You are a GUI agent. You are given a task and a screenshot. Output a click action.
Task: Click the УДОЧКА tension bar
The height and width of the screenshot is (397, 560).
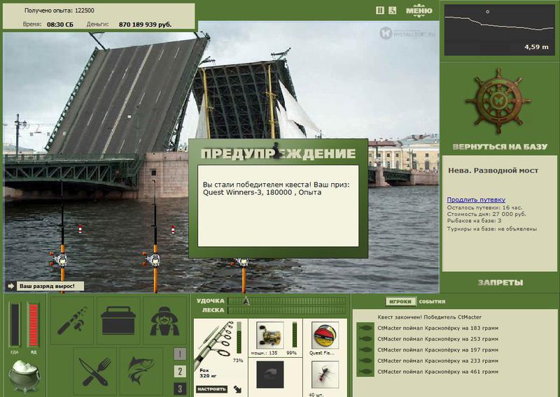(287, 301)
